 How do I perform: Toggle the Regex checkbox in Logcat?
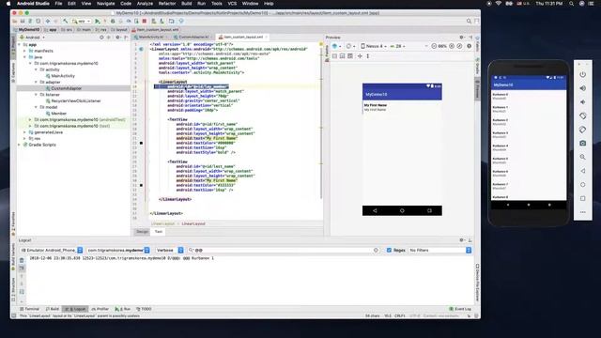pos(389,250)
